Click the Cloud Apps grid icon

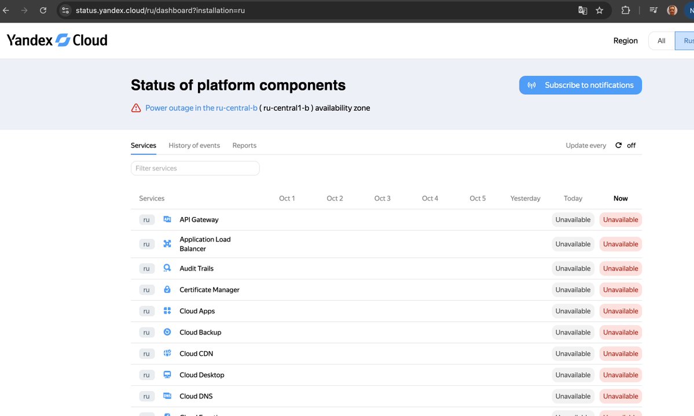coord(167,311)
